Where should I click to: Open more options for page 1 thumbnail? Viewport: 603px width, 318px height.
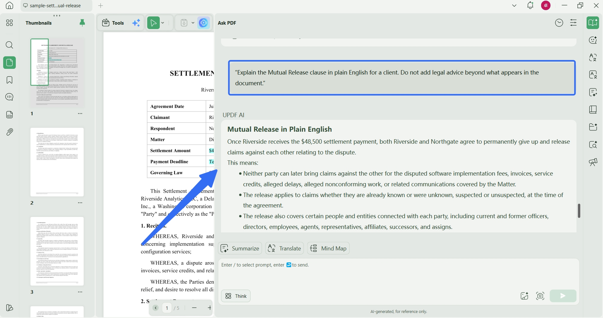click(x=80, y=114)
